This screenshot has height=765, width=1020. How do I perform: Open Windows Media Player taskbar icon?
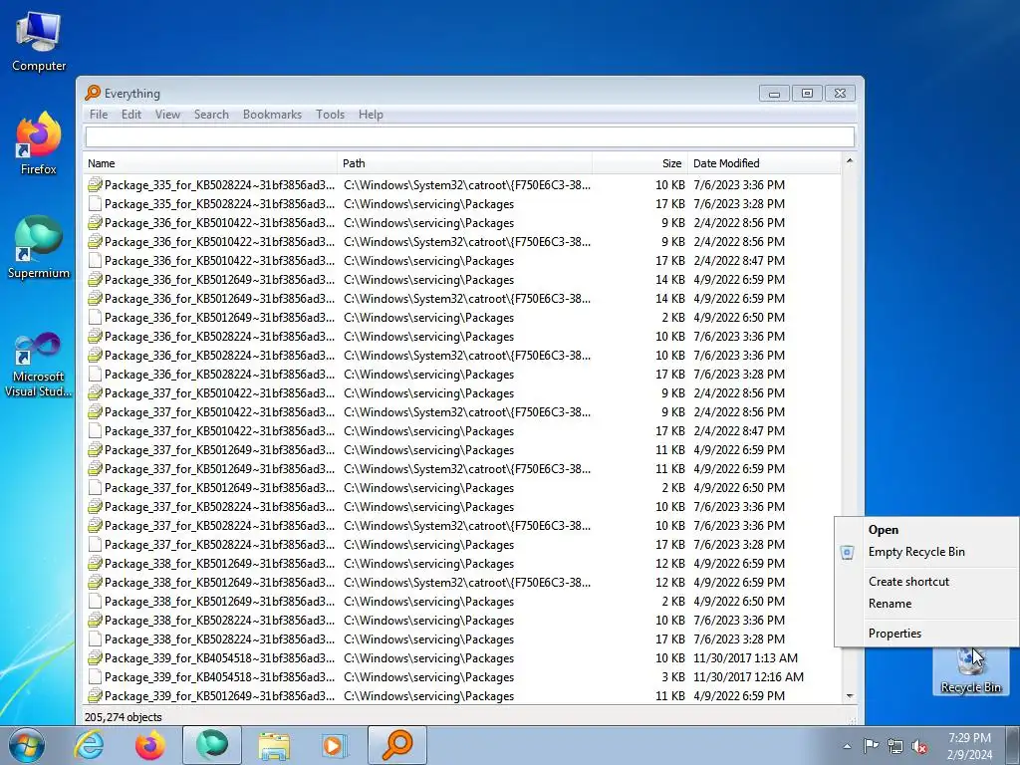pos(335,745)
